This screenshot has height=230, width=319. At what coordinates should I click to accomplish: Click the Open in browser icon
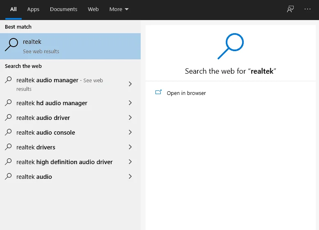tap(158, 92)
